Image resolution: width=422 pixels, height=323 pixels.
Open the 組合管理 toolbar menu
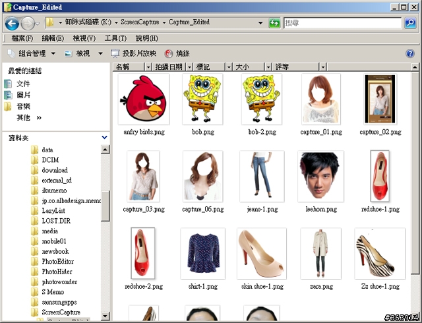pos(32,53)
